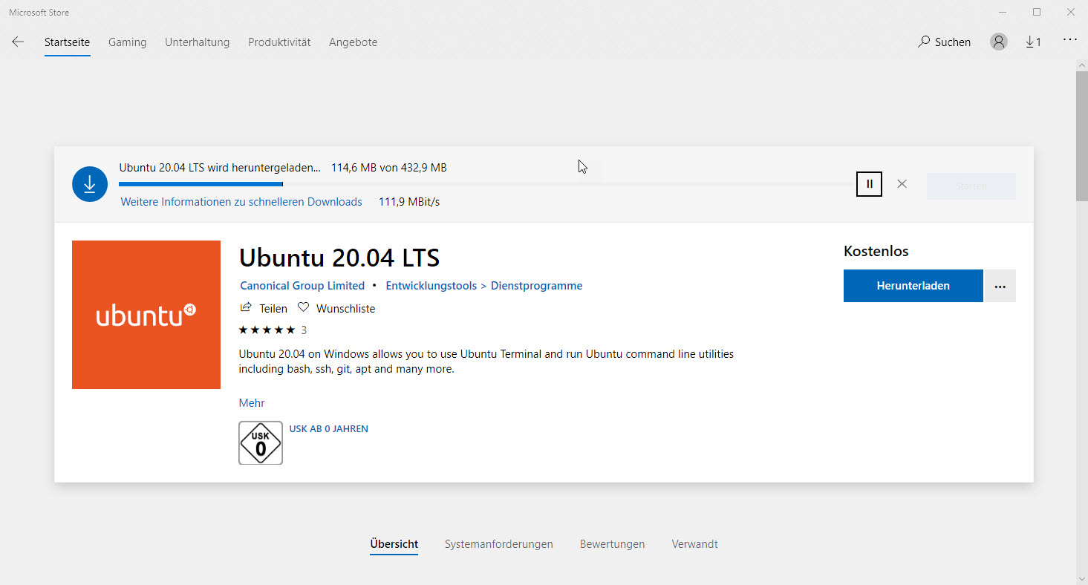Open the Gaming tab
The width and height of the screenshot is (1088, 585).
(x=127, y=42)
